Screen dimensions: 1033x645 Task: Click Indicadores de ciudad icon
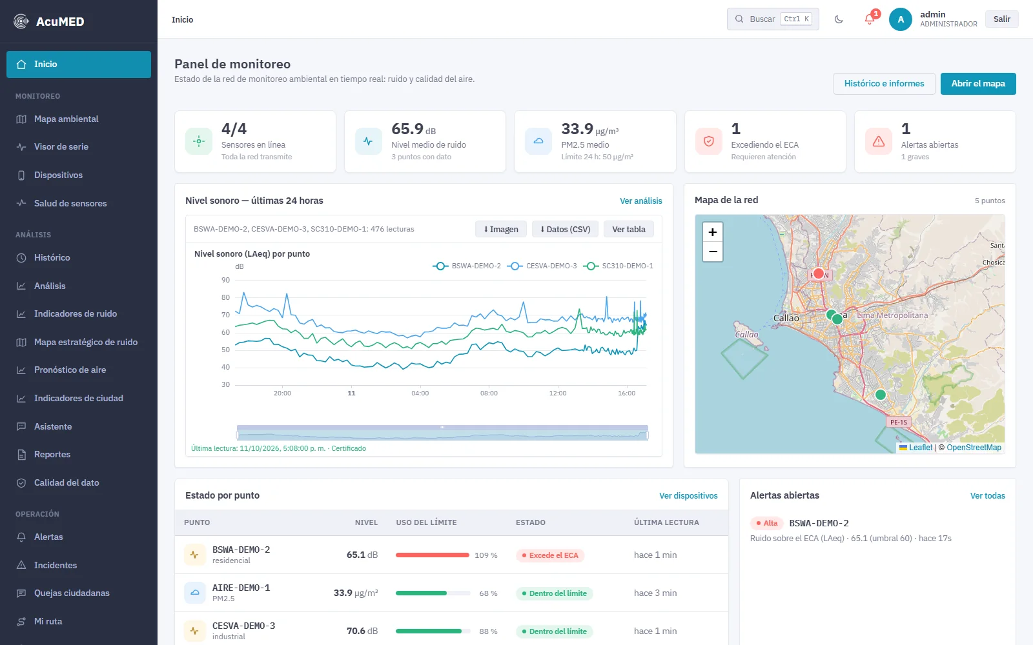[21, 399]
